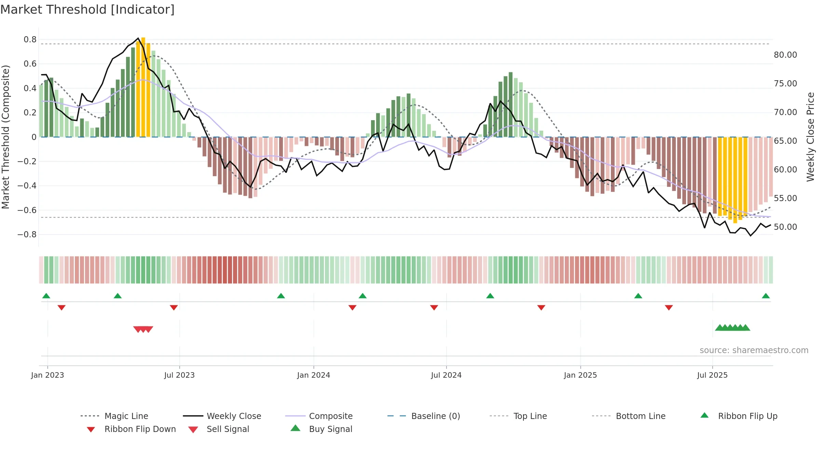Click the Ribbon Flip Down triangle just after January 2023
This screenshot has width=820, height=461.
pos(61,308)
